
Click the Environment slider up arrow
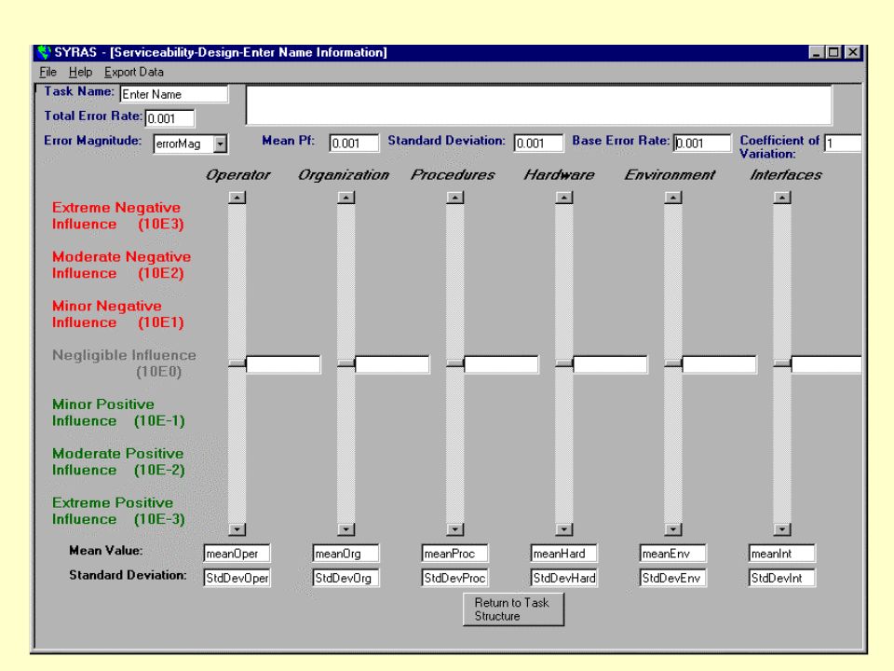click(673, 198)
